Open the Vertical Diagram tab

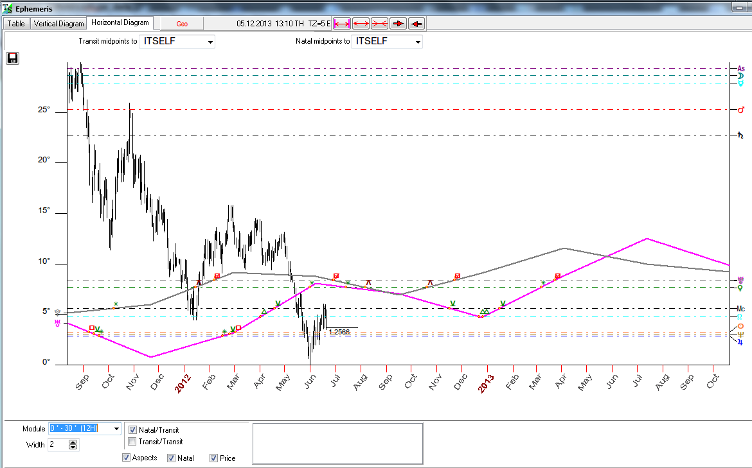pyautogui.click(x=58, y=24)
